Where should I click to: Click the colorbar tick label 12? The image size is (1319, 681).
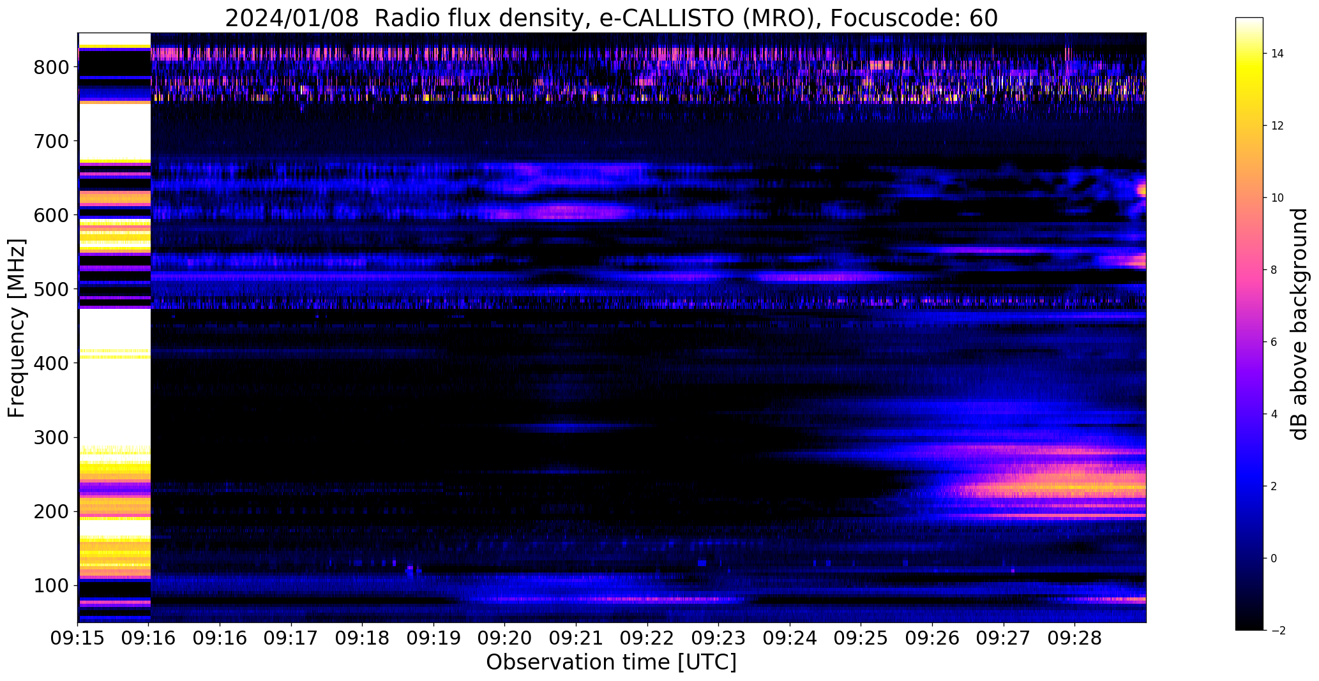click(1278, 126)
